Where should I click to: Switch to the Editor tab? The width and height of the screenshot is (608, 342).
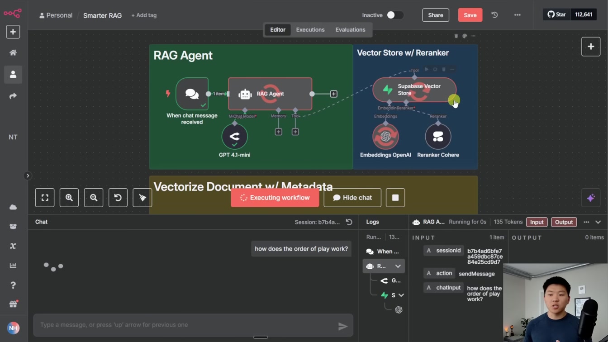[x=278, y=30]
